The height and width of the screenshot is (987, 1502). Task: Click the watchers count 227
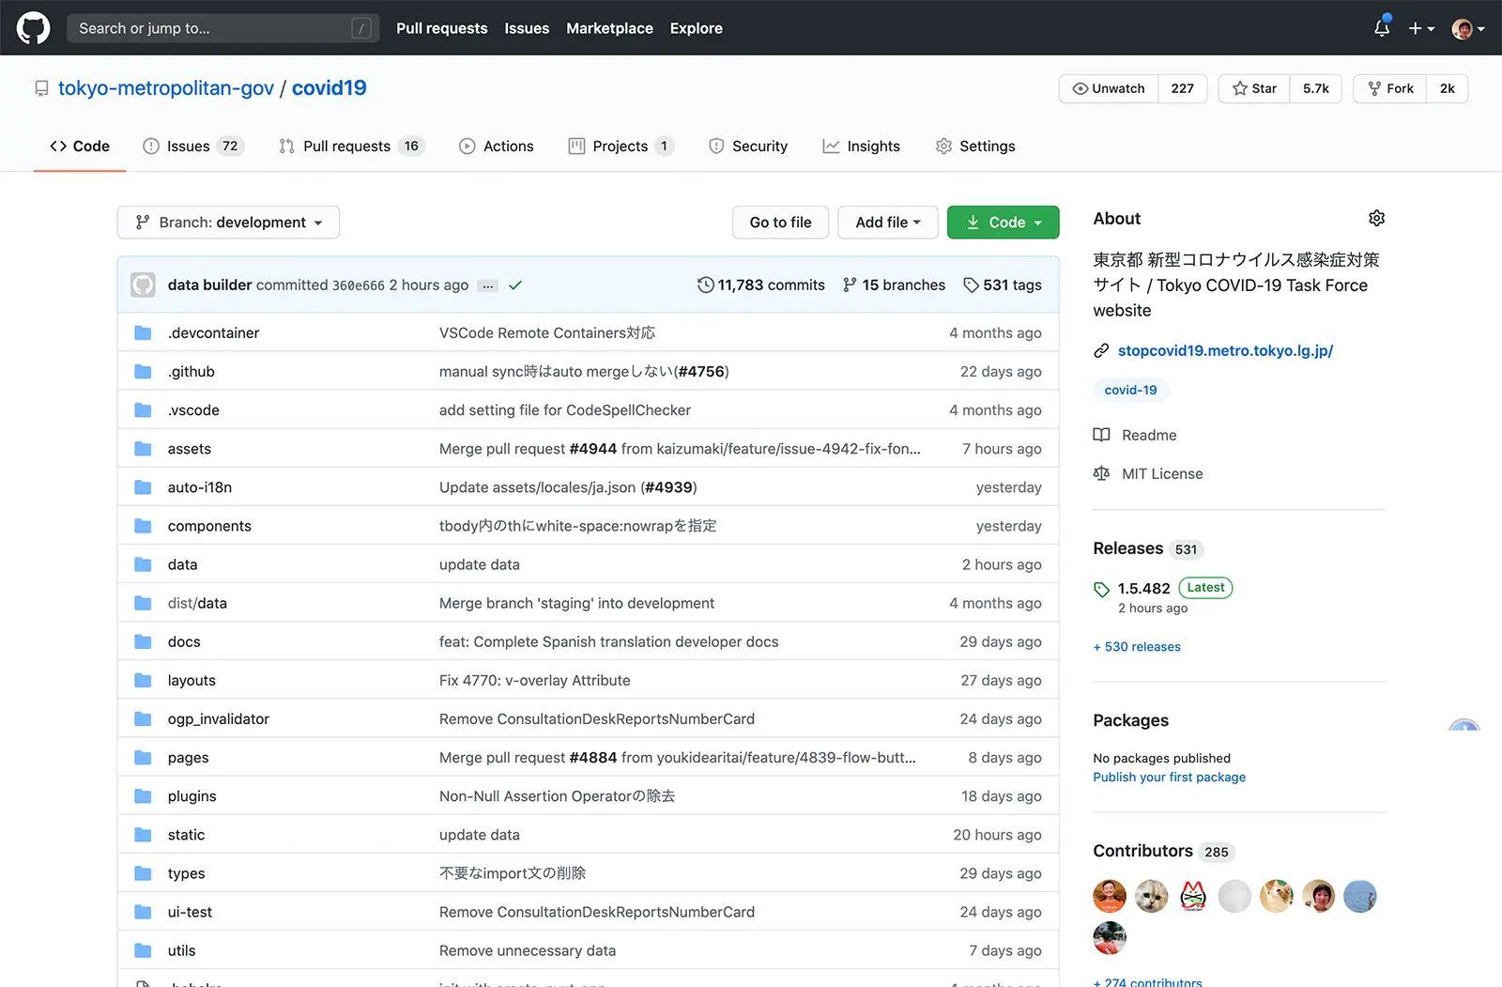pyautogui.click(x=1183, y=88)
